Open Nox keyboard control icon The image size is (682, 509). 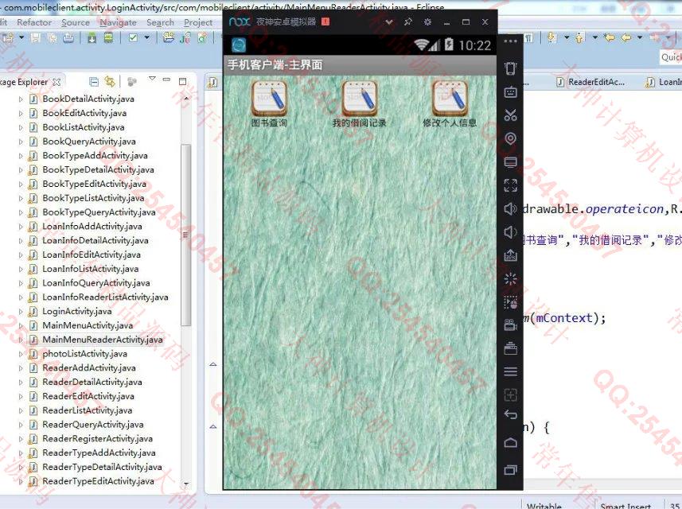tap(511, 91)
